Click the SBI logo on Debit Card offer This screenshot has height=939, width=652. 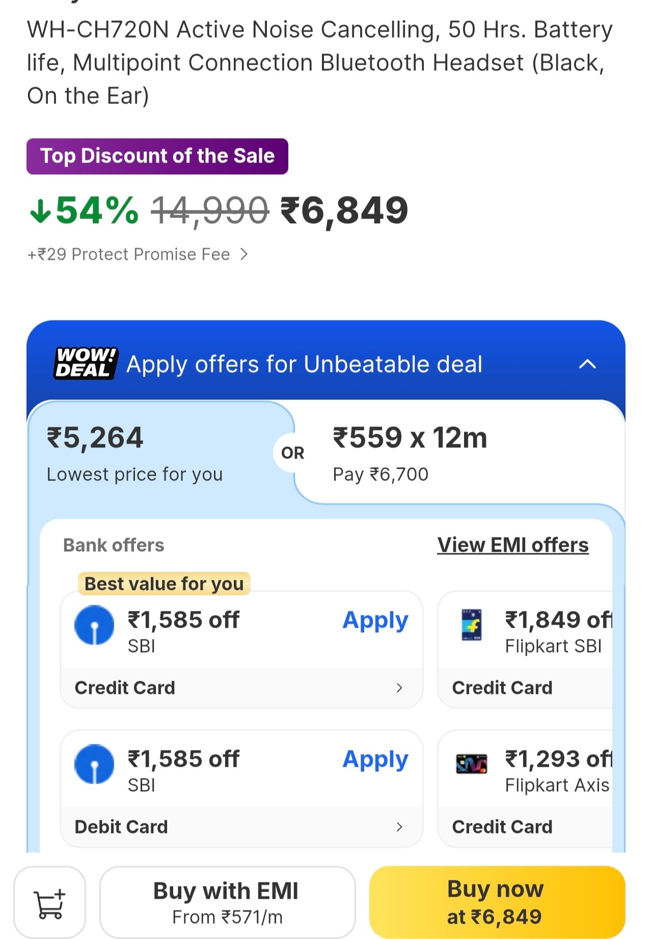(x=94, y=764)
